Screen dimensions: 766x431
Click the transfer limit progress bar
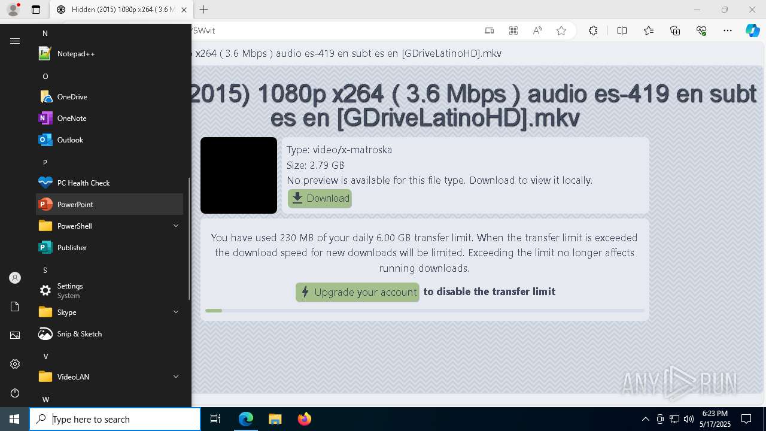425,311
